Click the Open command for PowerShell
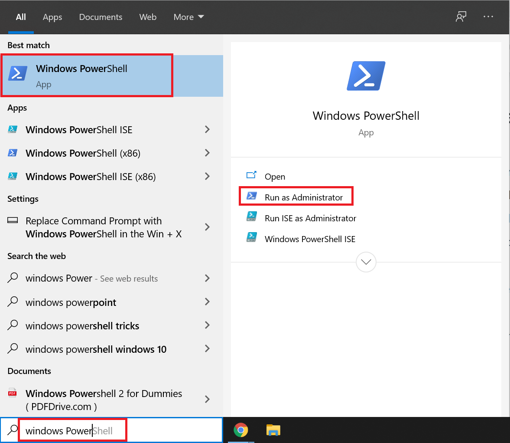This screenshot has width=510, height=443. (275, 176)
